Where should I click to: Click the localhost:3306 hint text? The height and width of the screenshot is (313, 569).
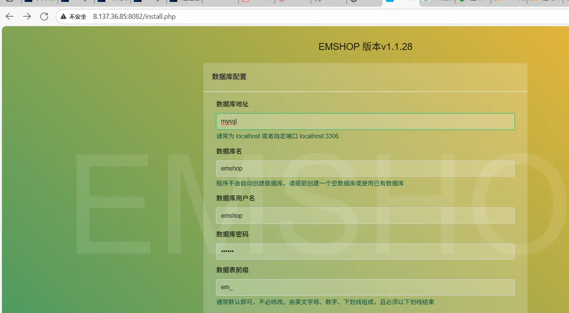(x=319, y=136)
